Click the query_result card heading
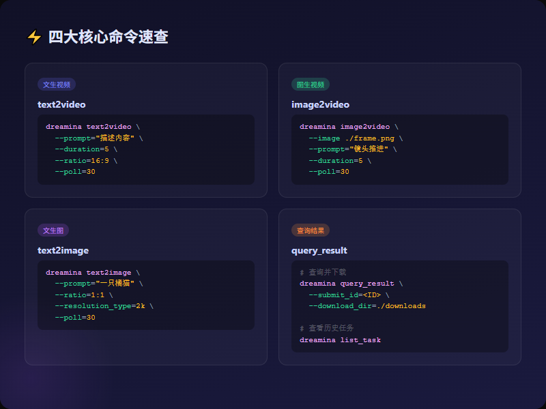Screen dimensions: 546x409 [x=319, y=250]
